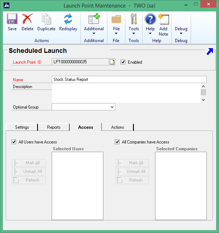Uncheck the Enabled checkbox

click(123, 62)
